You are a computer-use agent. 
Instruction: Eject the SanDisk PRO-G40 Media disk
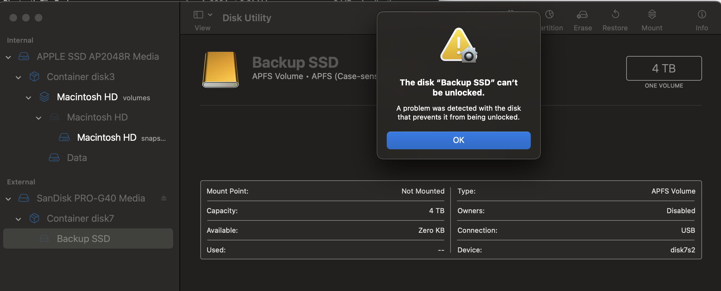[x=164, y=198]
